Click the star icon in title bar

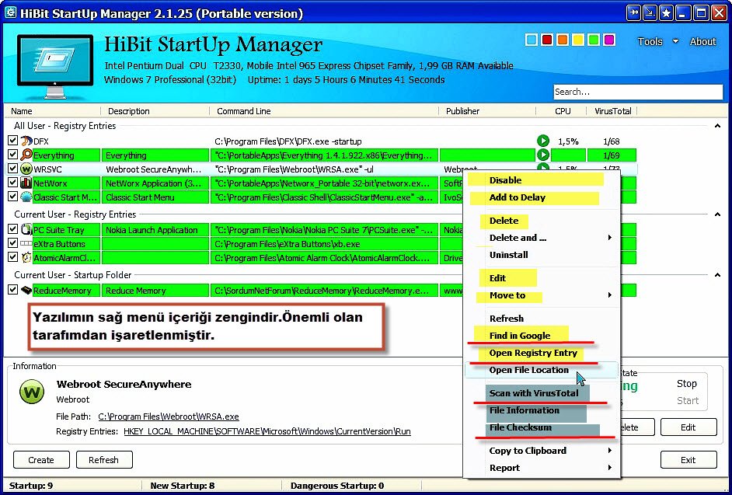(667, 13)
